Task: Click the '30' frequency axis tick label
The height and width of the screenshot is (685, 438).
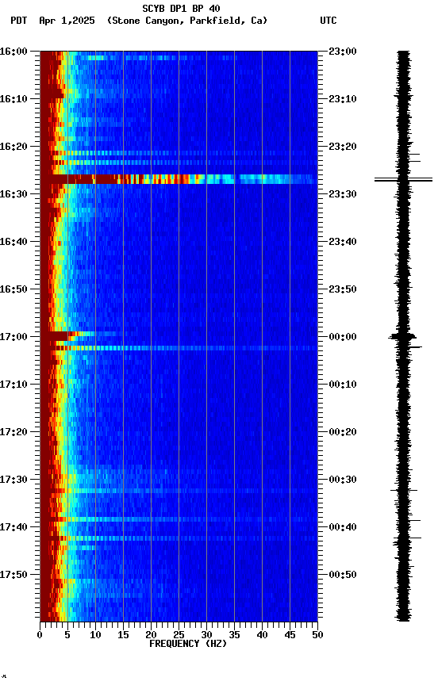Action: (206, 635)
